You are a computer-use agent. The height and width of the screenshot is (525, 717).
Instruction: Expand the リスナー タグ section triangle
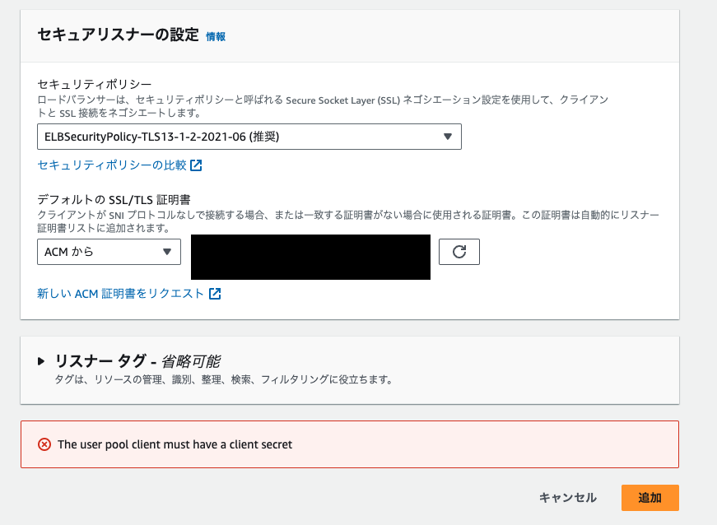pos(41,361)
